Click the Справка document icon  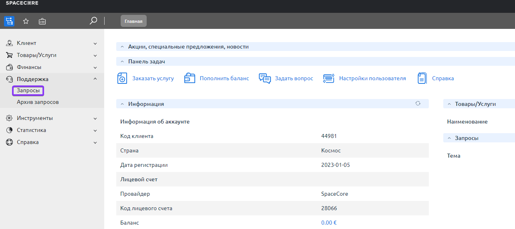(422, 78)
